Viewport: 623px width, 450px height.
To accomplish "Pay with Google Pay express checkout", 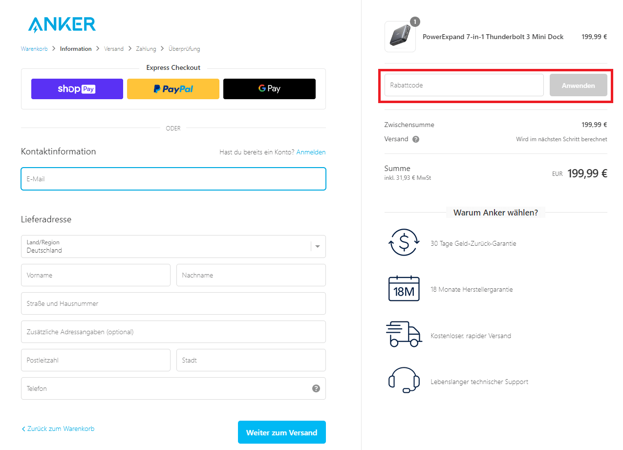I will click(x=269, y=89).
